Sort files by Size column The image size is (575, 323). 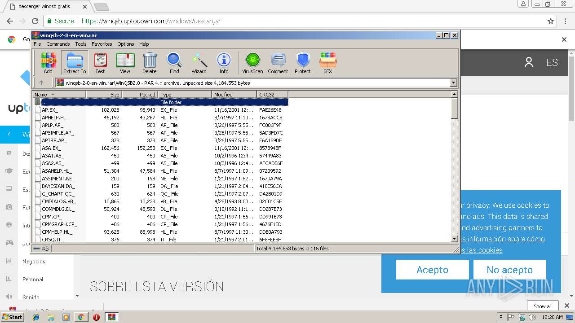[x=104, y=94]
